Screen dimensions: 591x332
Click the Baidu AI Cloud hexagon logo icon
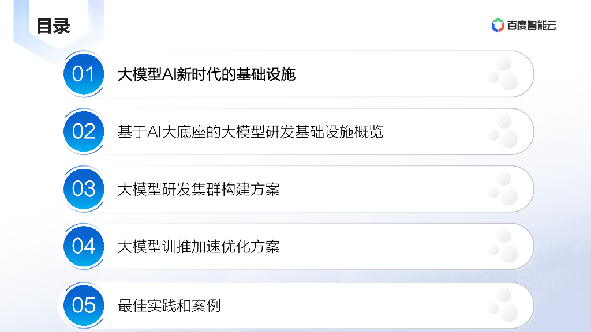(x=498, y=25)
